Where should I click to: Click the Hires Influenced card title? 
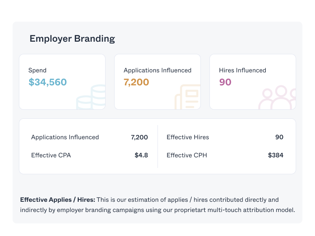point(243,70)
